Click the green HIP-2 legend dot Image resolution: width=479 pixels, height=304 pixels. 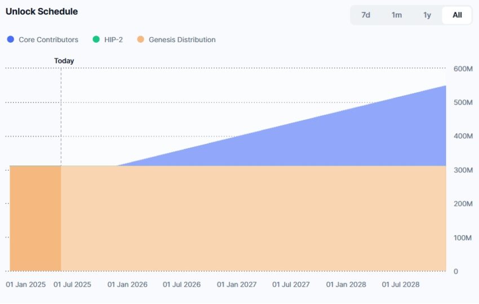(x=96, y=39)
